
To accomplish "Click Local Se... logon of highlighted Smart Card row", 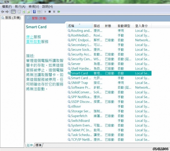I will (142, 73).
